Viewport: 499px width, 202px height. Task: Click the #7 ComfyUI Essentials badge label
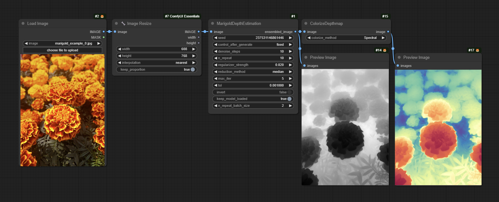click(x=182, y=16)
